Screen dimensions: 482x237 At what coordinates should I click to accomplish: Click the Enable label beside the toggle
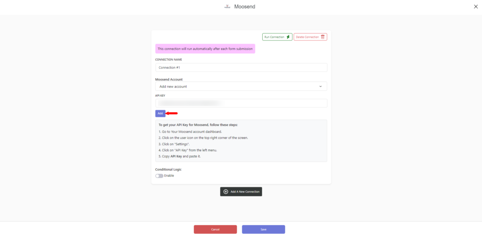[x=169, y=176]
